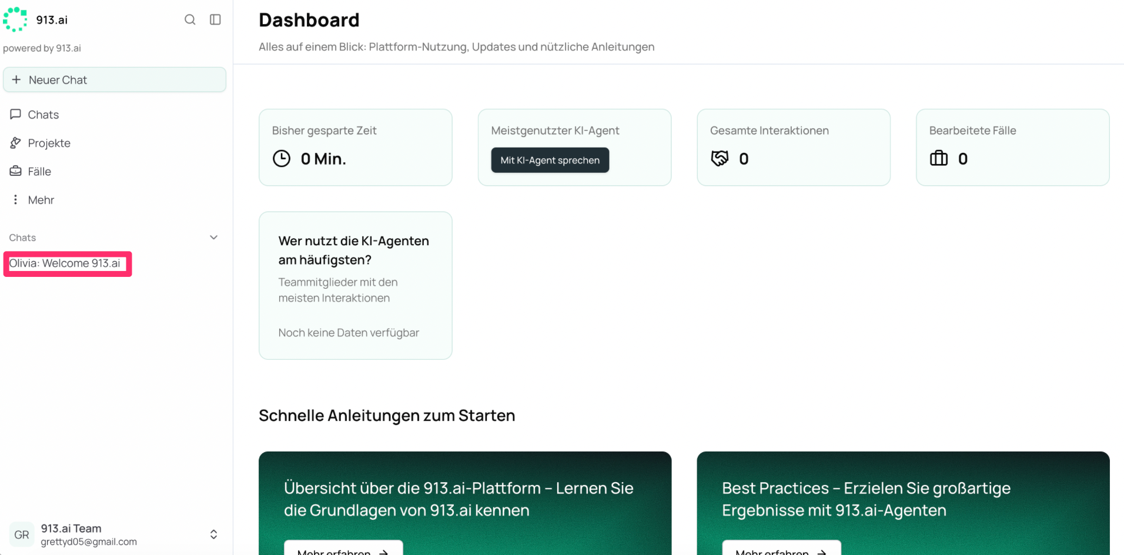Screen dimensions: 1124x555
Task: Click the grettyd05@gmail.com email text
Action: 89,542
